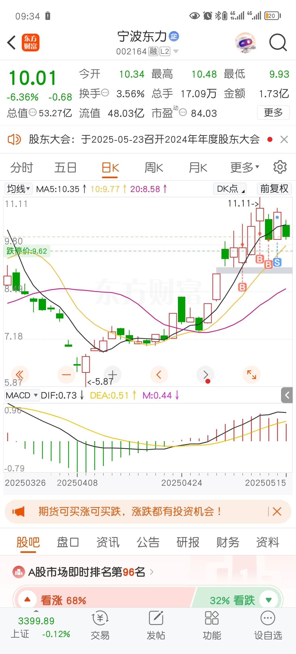Screen dimensions: 296x654
Task: Select the 股吧 tab
Action: pyautogui.click(x=28, y=542)
